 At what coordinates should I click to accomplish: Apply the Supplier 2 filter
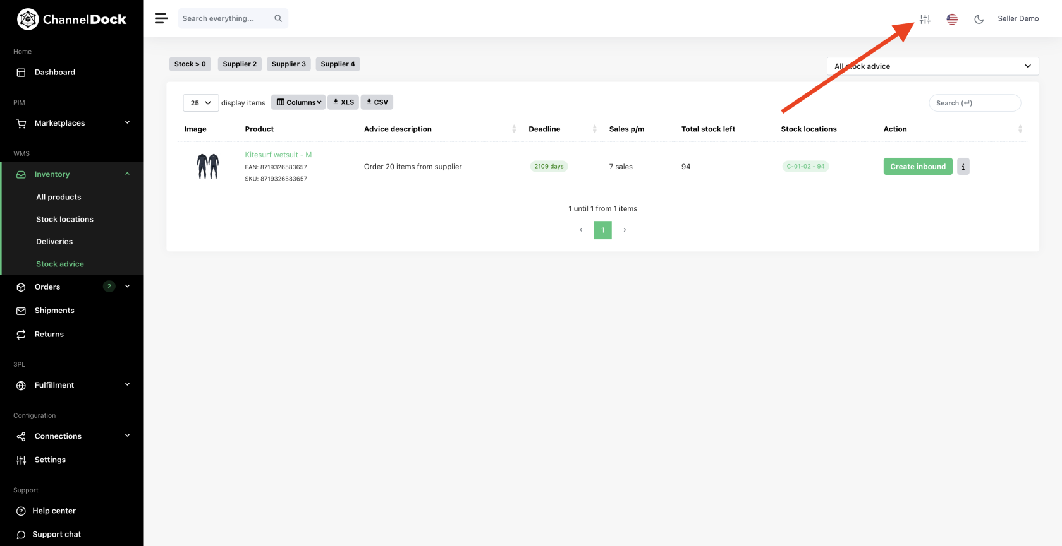pyautogui.click(x=240, y=64)
